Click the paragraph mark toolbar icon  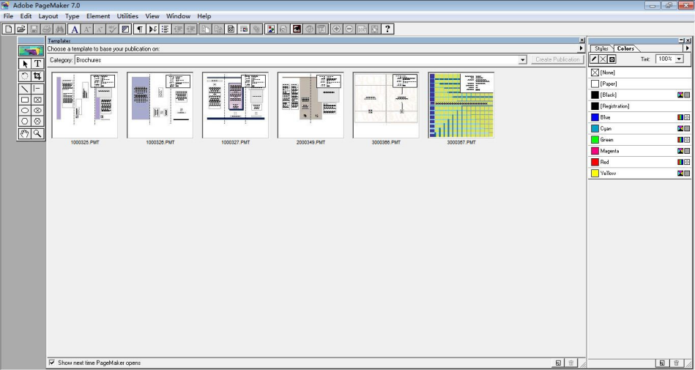click(x=140, y=29)
